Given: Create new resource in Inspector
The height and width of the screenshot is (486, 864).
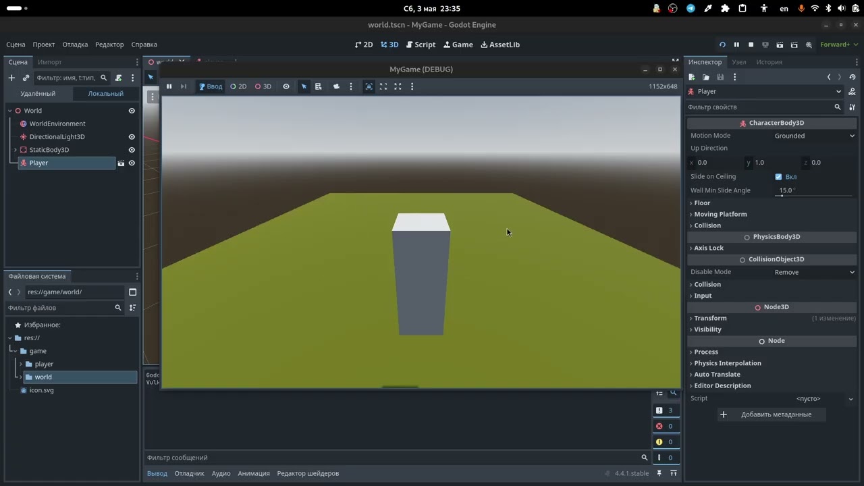Looking at the screenshot, I should 692,77.
